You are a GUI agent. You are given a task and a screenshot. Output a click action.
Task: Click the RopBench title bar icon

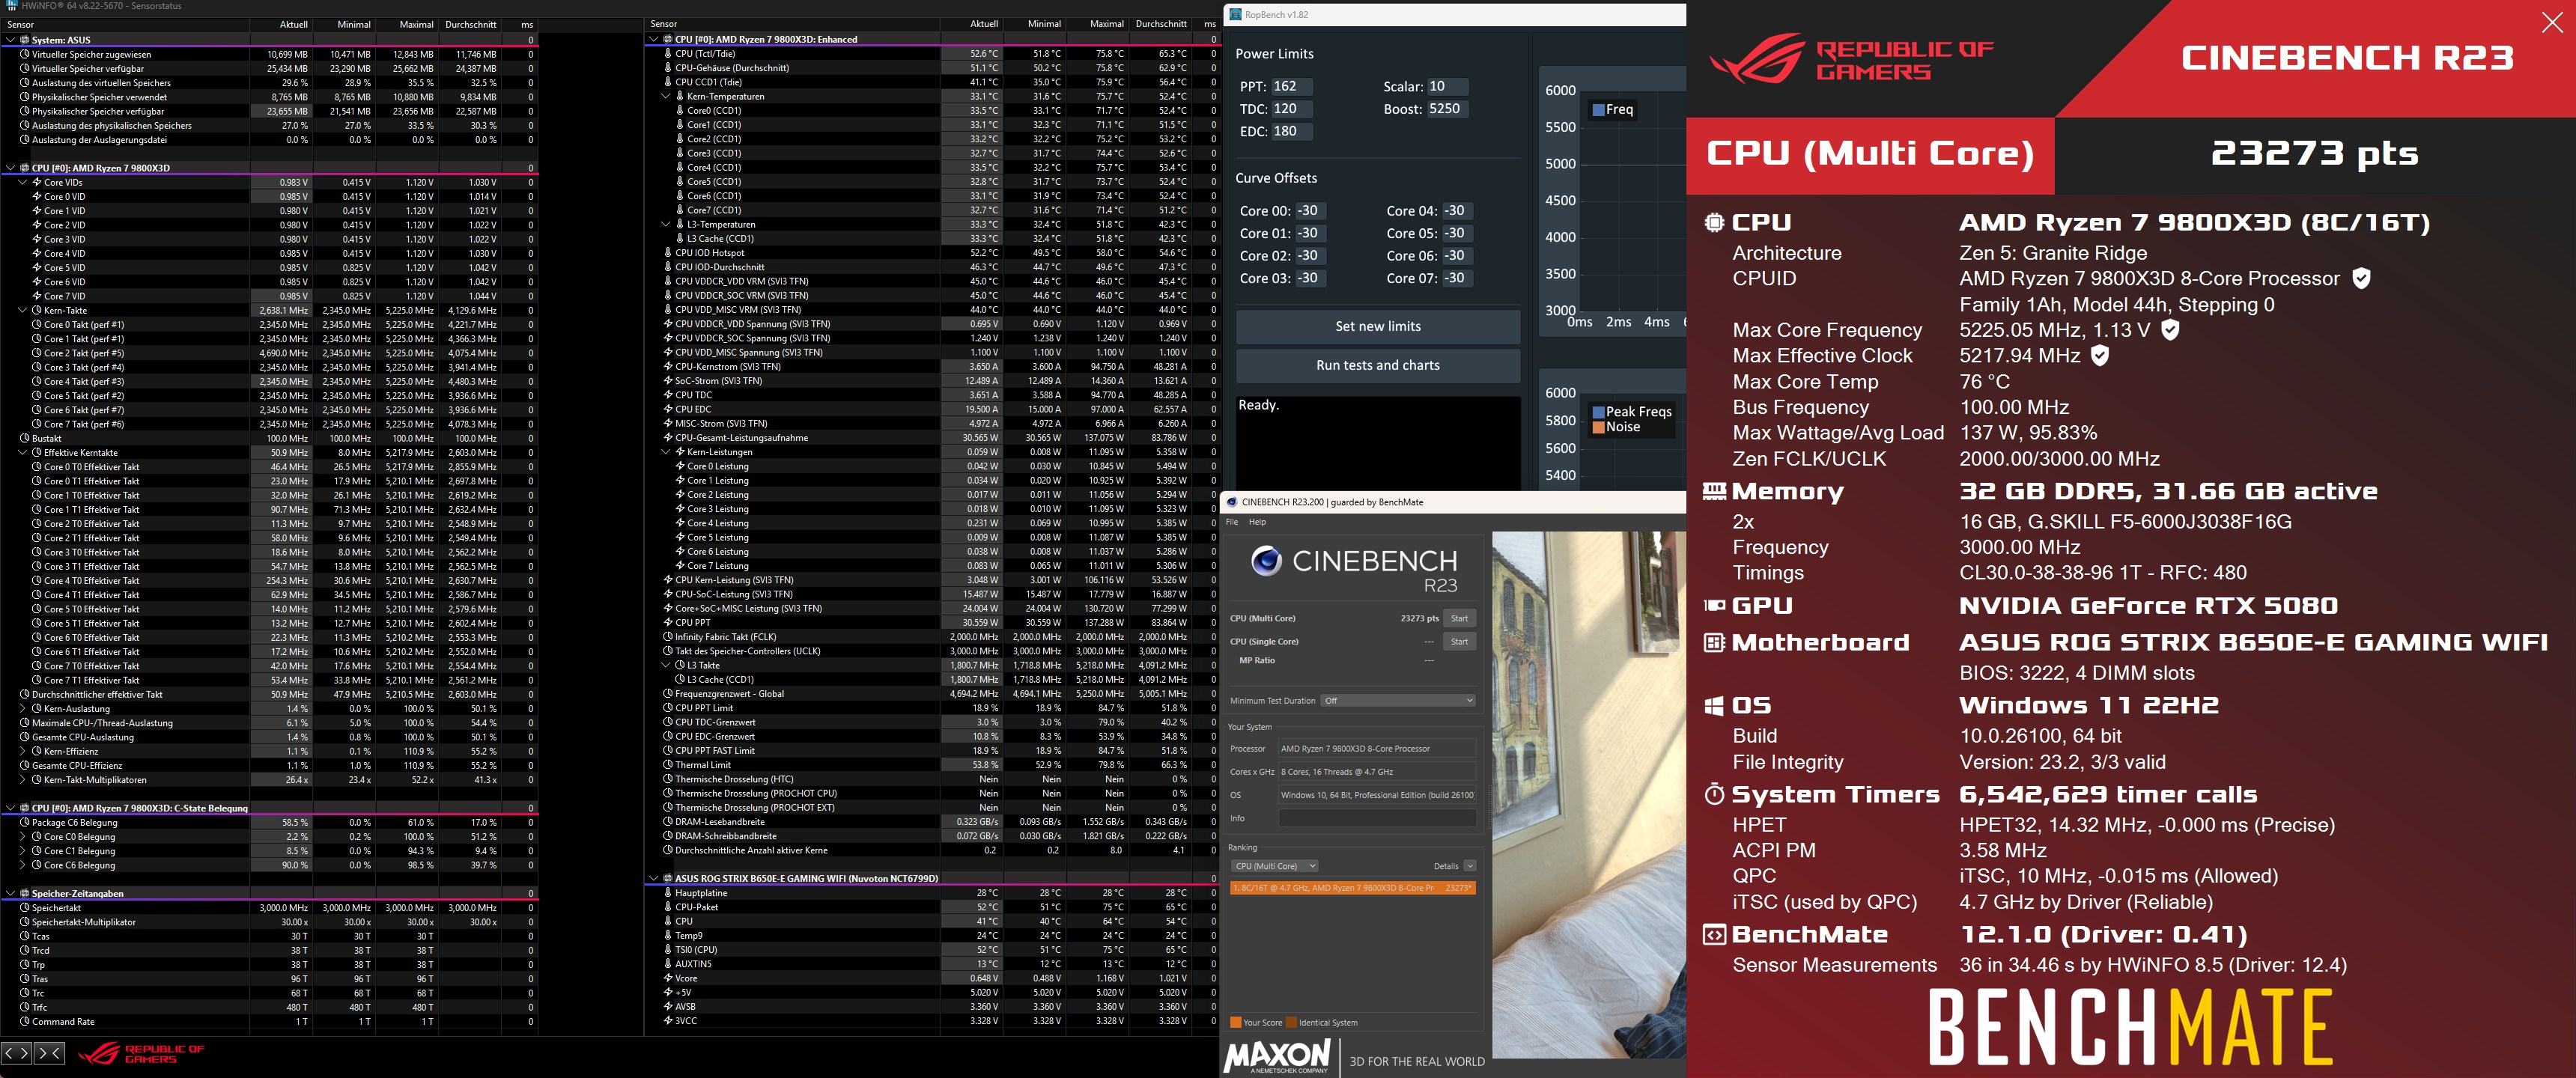(1236, 14)
